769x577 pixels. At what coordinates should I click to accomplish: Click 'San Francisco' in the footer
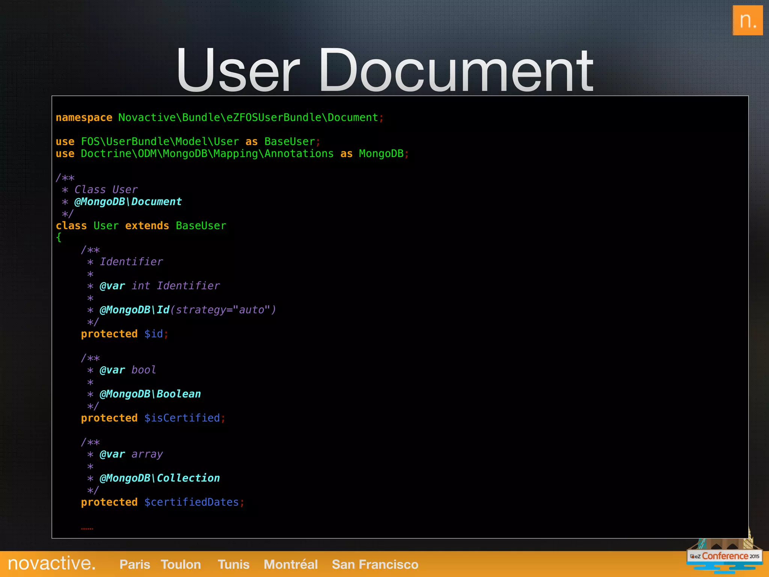[375, 564]
